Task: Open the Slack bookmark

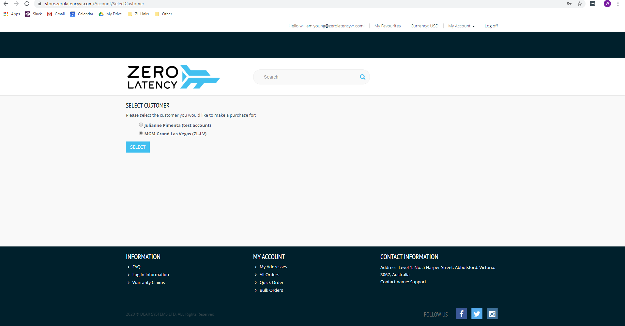Action: pos(34,14)
